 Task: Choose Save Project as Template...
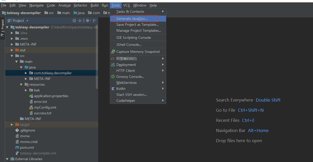click(138, 24)
